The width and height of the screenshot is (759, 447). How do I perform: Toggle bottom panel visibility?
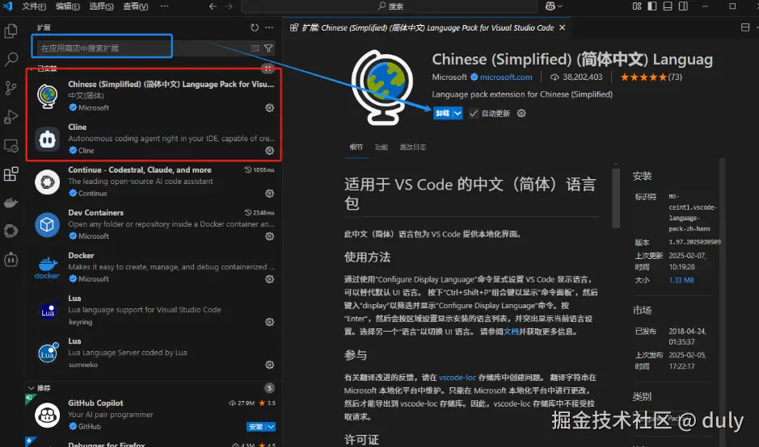click(668, 6)
